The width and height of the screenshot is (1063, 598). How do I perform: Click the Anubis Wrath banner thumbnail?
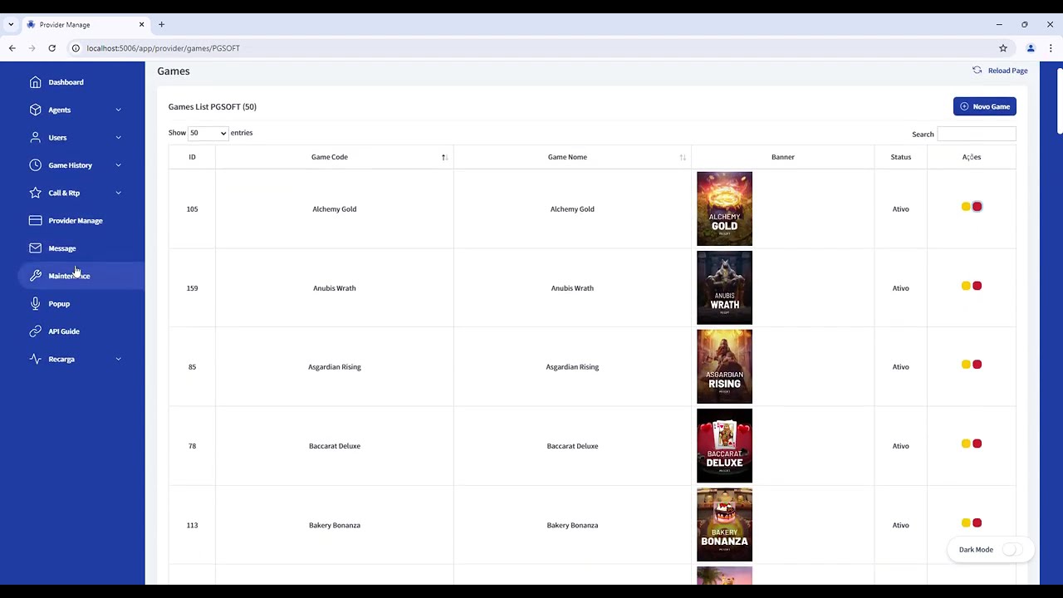point(724,287)
